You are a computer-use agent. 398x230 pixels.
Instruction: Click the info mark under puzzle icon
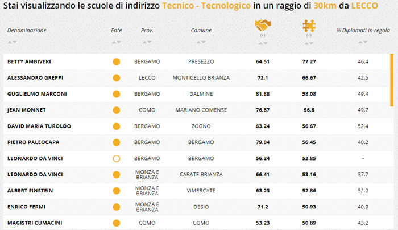click(x=309, y=35)
